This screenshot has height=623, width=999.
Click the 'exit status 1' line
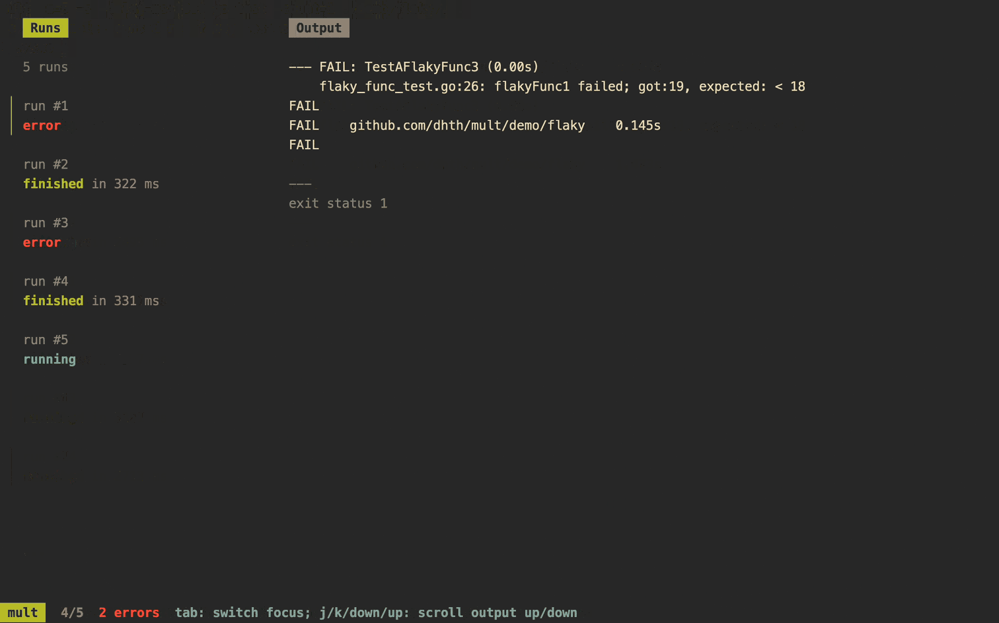coord(338,203)
